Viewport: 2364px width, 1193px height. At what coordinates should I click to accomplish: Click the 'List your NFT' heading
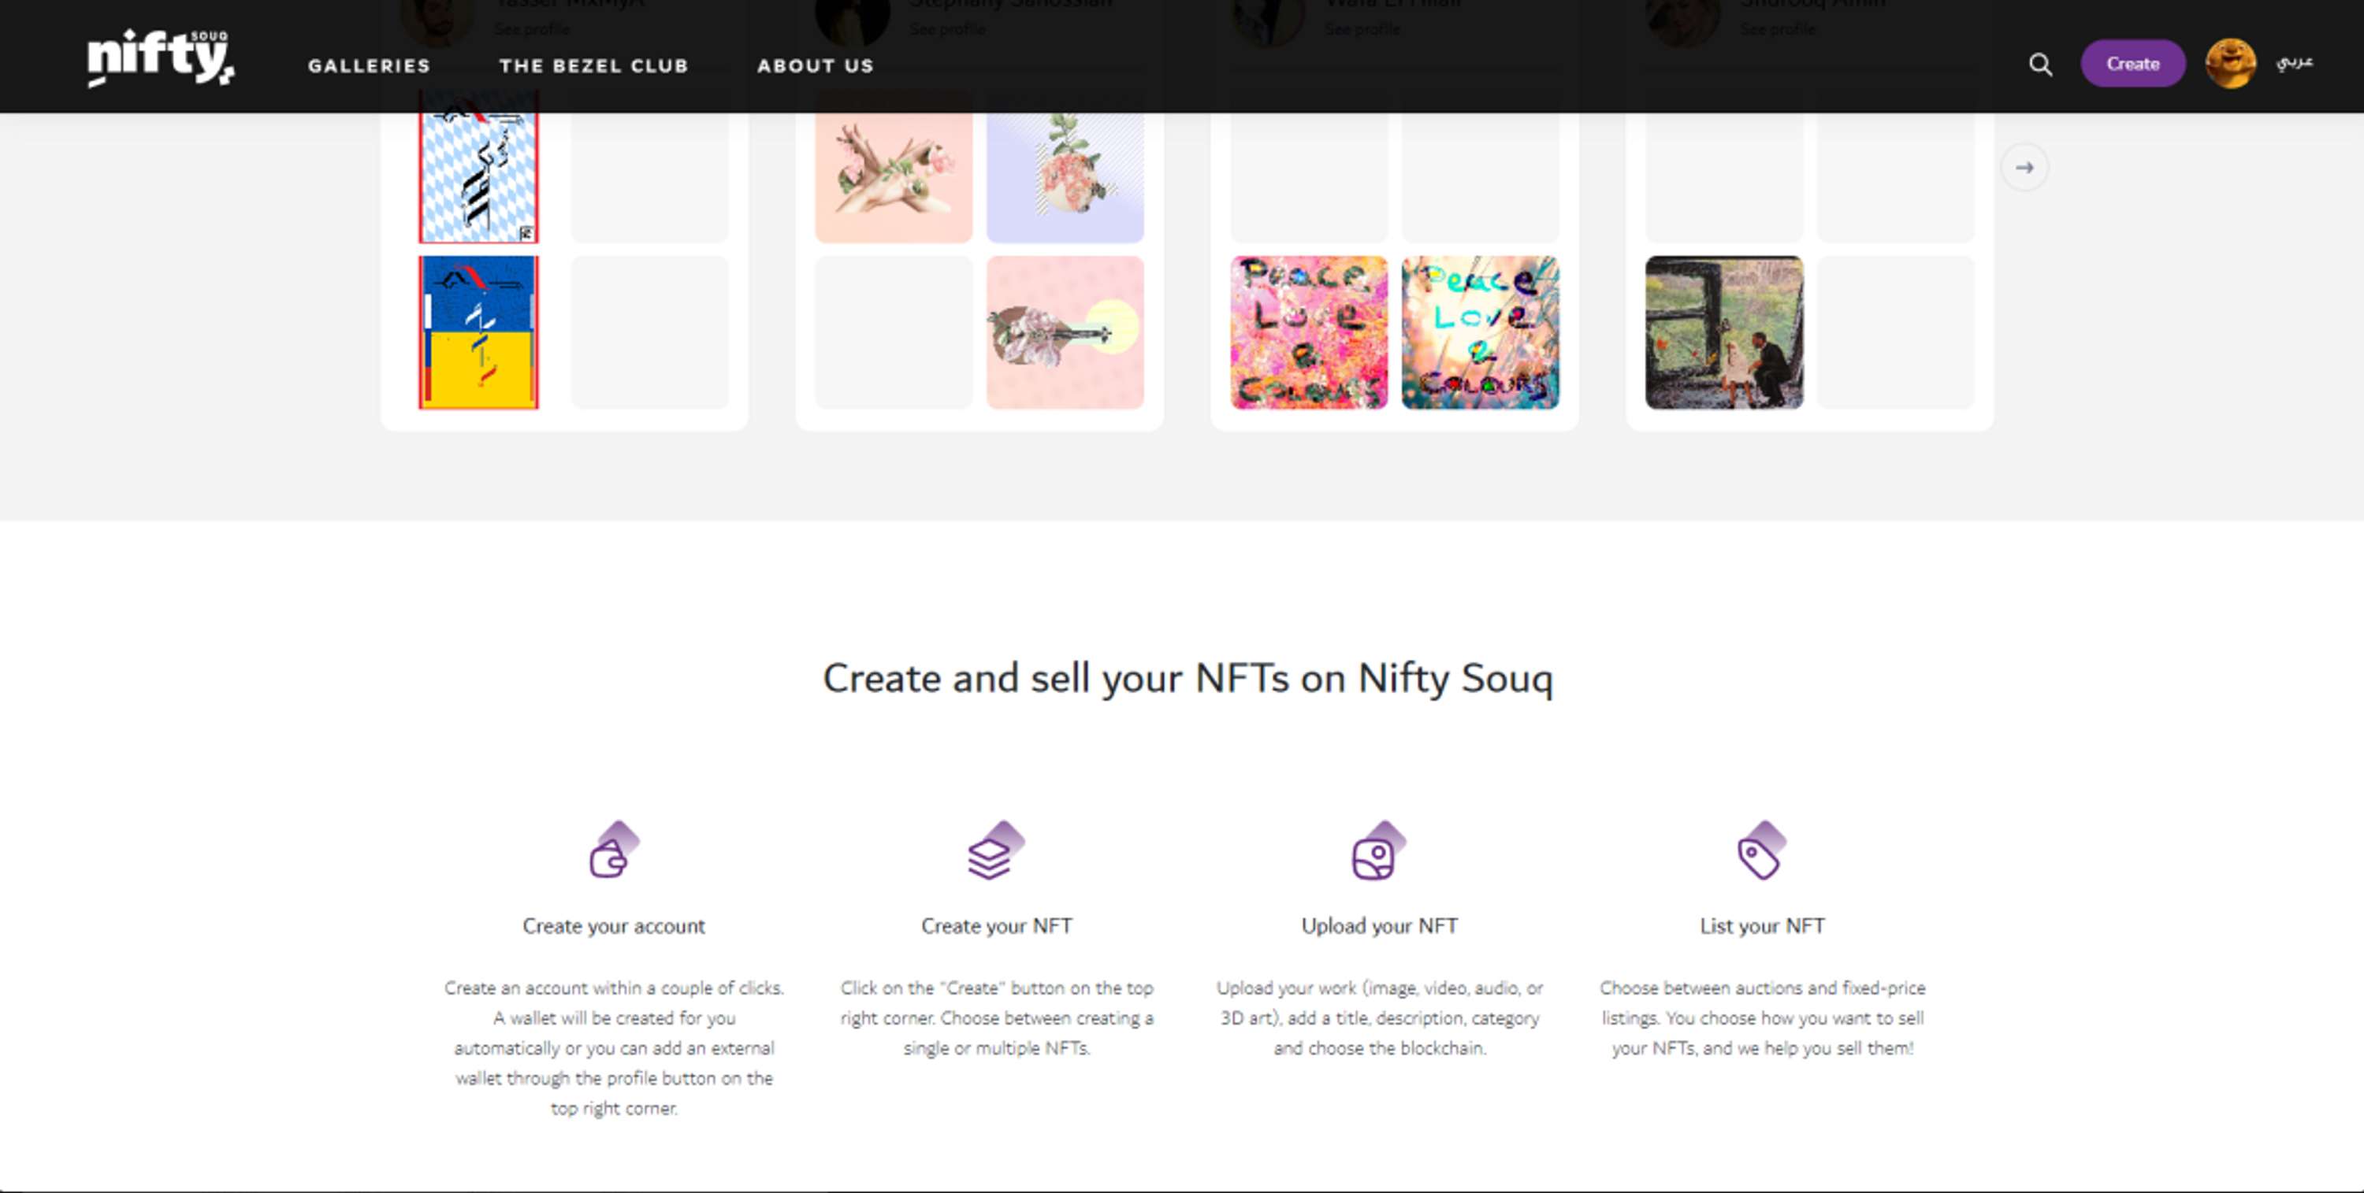(x=1762, y=926)
